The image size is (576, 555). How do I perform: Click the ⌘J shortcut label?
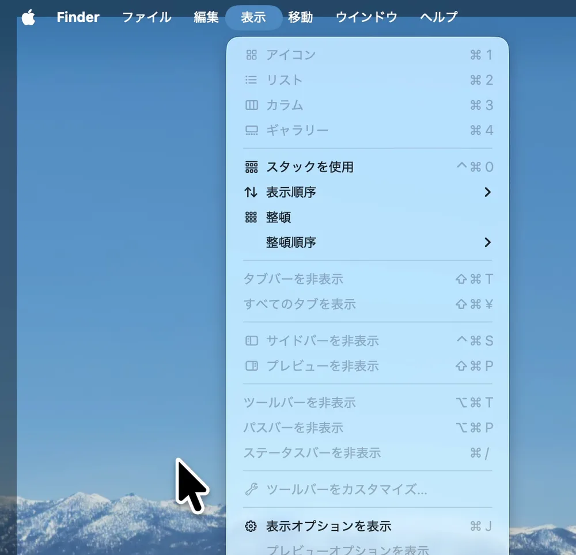click(x=481, y=526)
